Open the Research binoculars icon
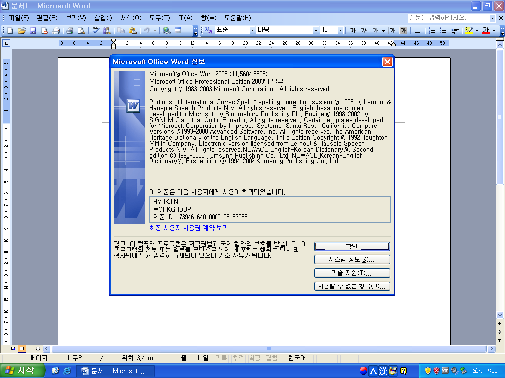 pos(107,31)
